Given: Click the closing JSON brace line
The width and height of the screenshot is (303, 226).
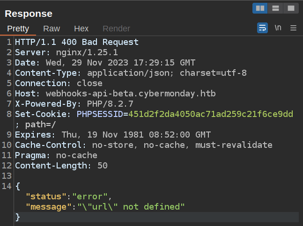Looking at the screenshot, I should pos(18,217).
